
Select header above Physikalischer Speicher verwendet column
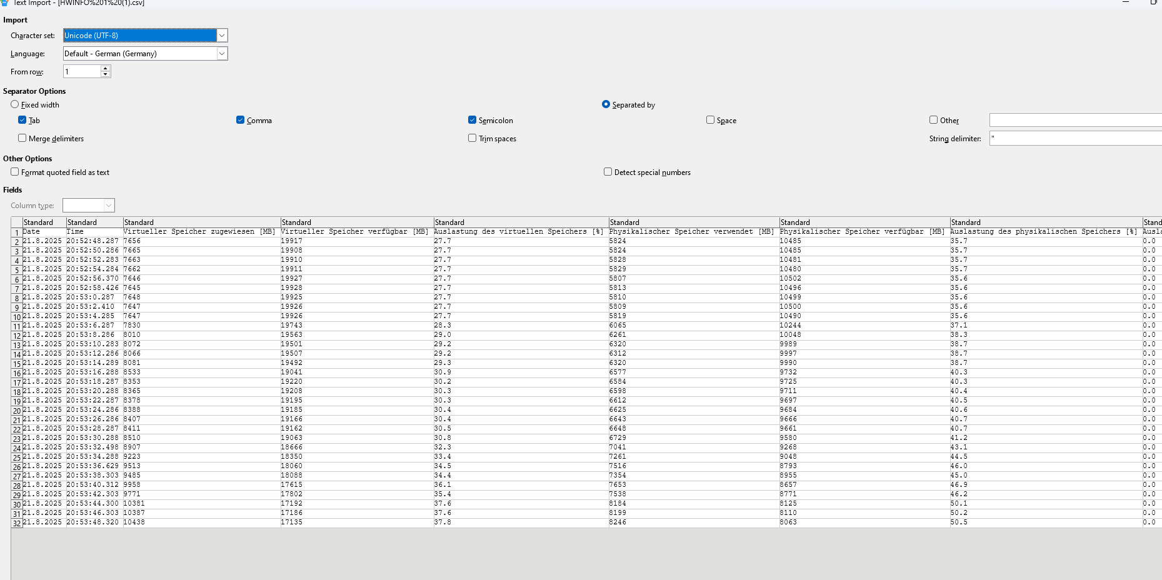(694, 222)
